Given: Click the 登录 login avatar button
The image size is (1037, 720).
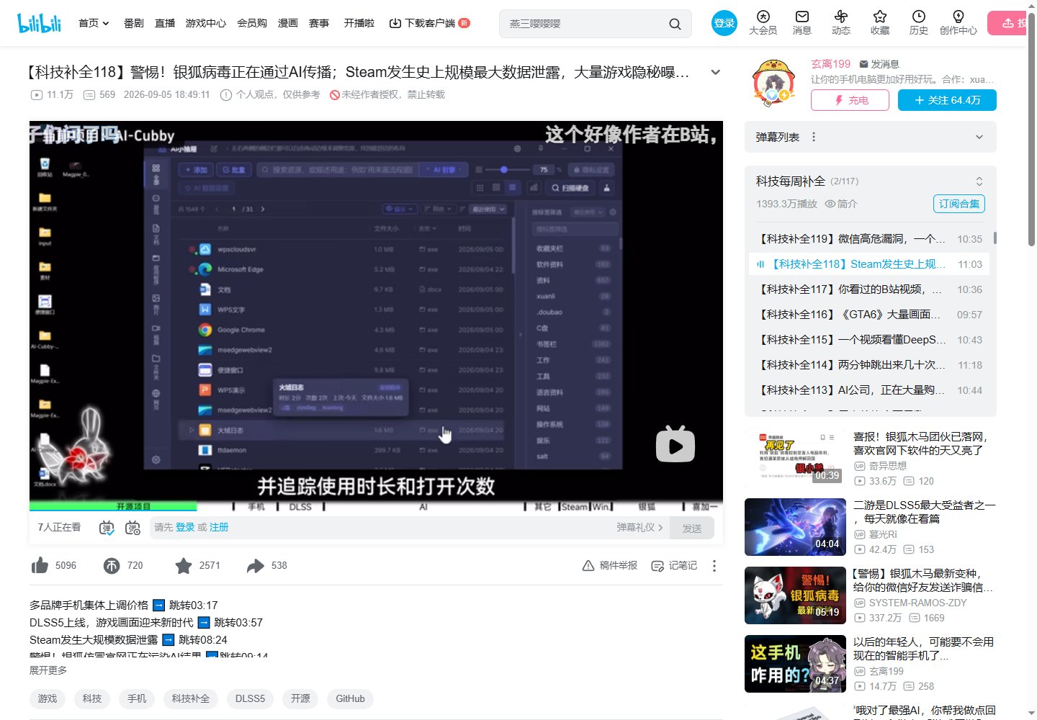Looking at the screenshot, I should click(724, 23).
